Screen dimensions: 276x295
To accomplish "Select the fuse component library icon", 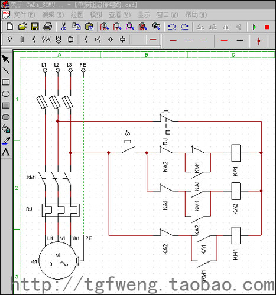I will coord(22,40).
